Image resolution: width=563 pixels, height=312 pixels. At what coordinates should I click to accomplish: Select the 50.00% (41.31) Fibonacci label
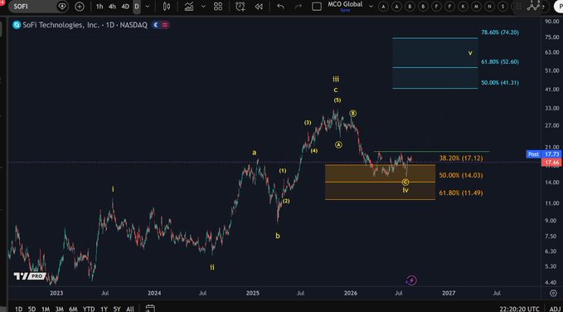click(x=500, y=83)
